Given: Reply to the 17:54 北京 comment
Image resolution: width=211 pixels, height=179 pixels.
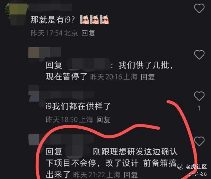Looking at the screenshot, I should coord(88,33).
